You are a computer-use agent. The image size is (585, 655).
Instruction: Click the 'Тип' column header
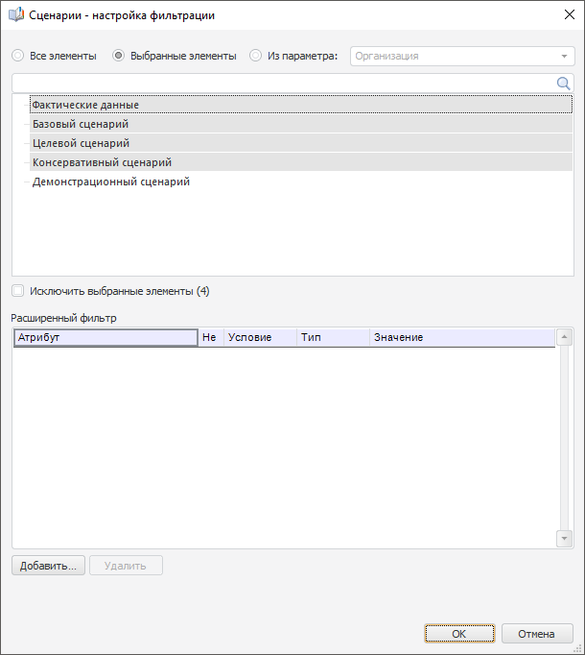[333, 337]
